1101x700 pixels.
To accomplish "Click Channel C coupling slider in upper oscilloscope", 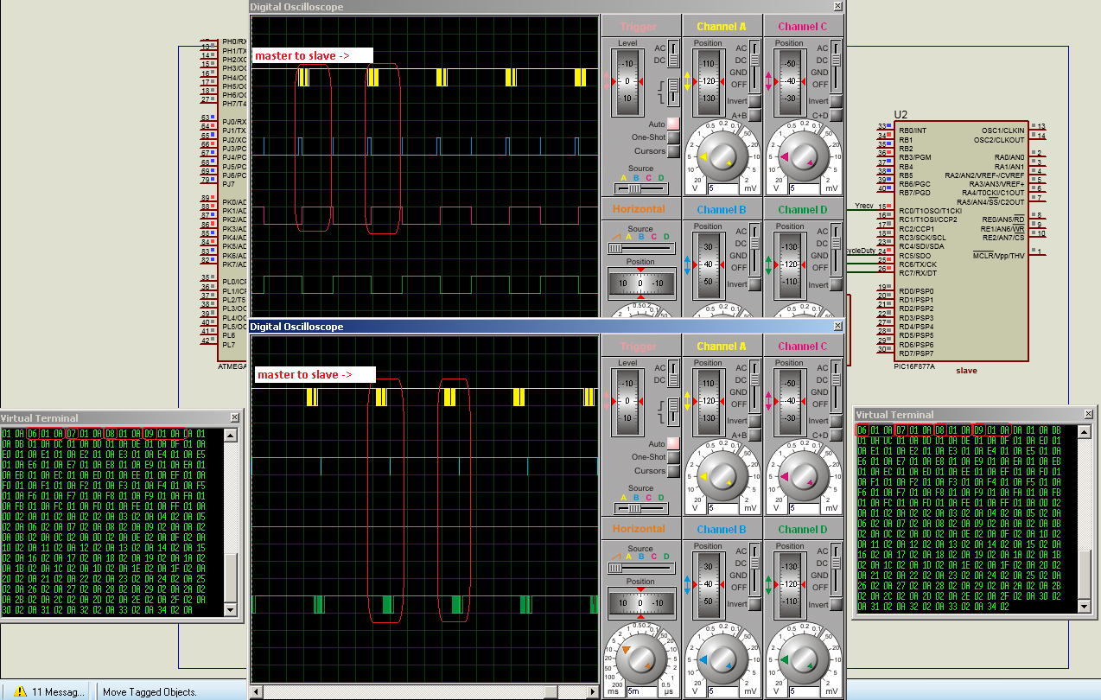I will (x=836, y=67).
